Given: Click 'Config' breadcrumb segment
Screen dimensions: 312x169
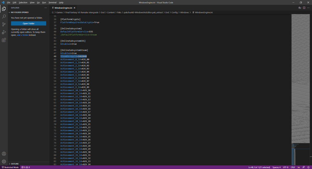Looking at the screenshot, I should coord(175,12).
